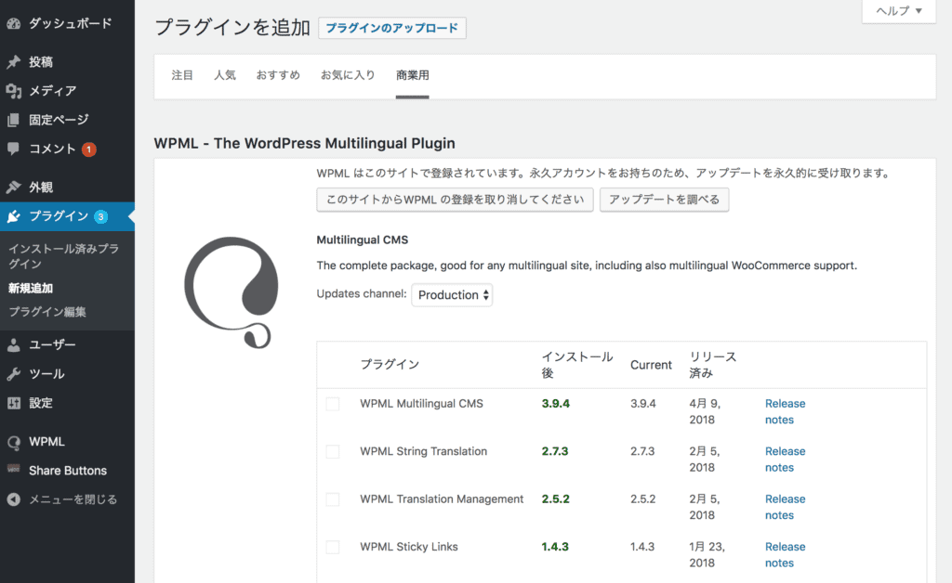
Task: Switch to the 注目 (Featured) tab
Action: click(182, 75)
